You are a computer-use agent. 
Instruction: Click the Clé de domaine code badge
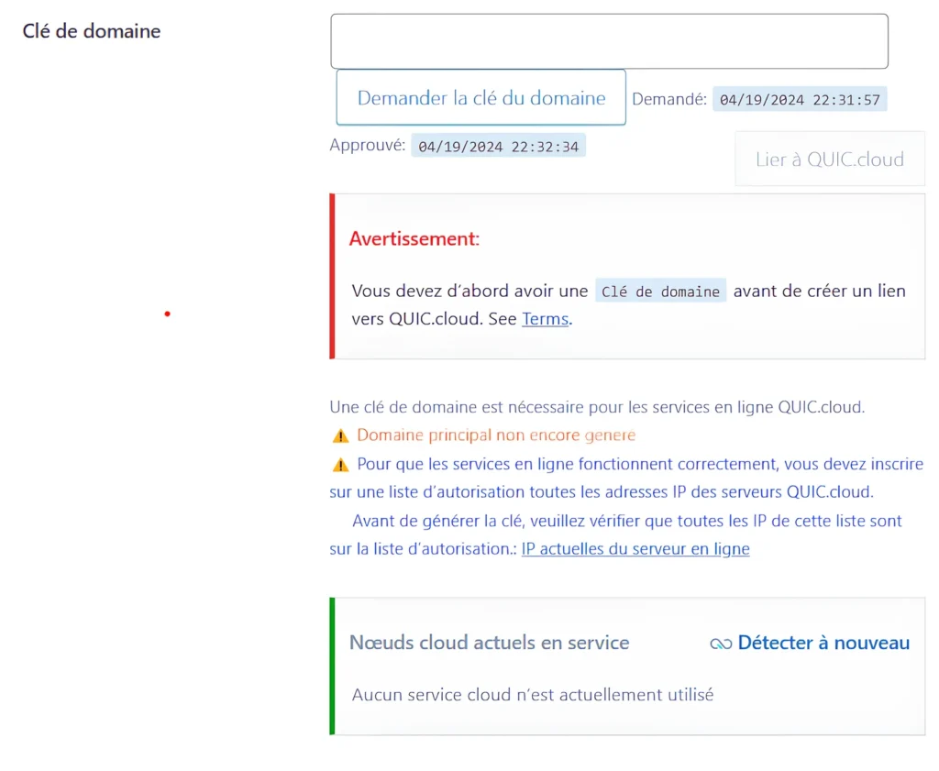click(x=660, y=292)
